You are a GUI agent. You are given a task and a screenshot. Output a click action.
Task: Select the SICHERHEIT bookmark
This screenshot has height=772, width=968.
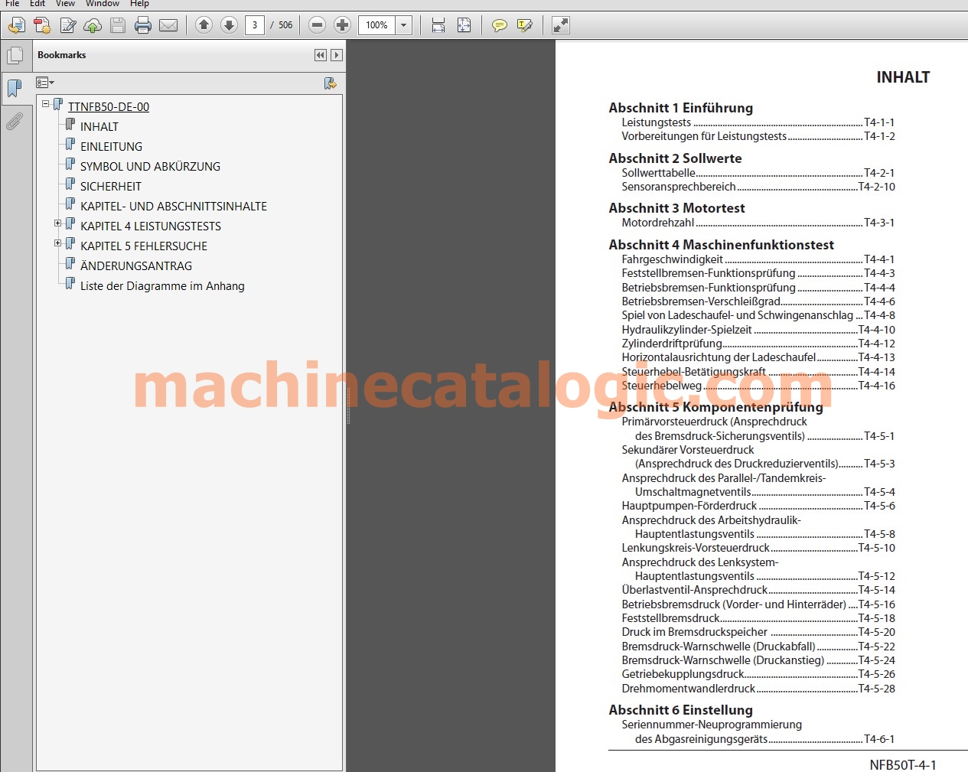[111, 187]
